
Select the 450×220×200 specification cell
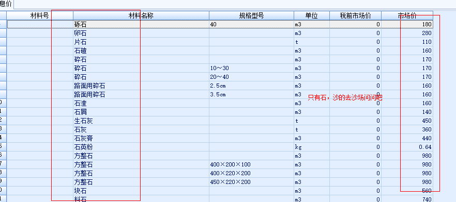[251, 182]
